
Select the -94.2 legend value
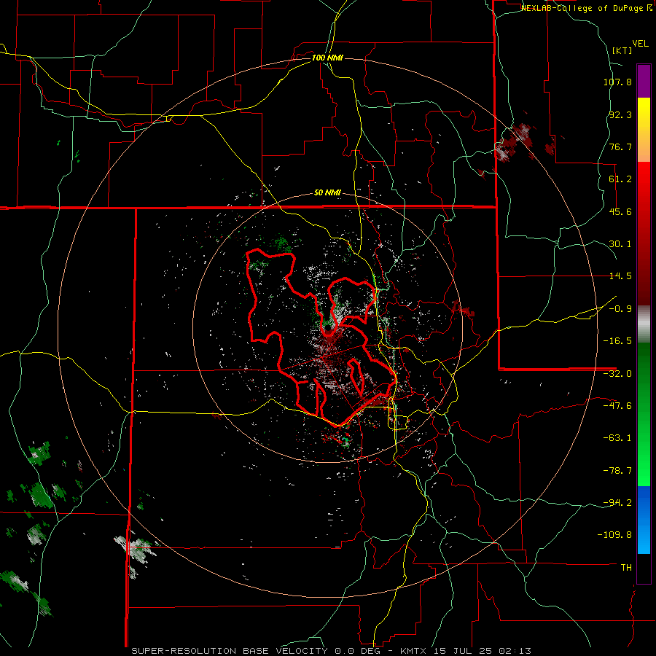[x=617, y=503]
